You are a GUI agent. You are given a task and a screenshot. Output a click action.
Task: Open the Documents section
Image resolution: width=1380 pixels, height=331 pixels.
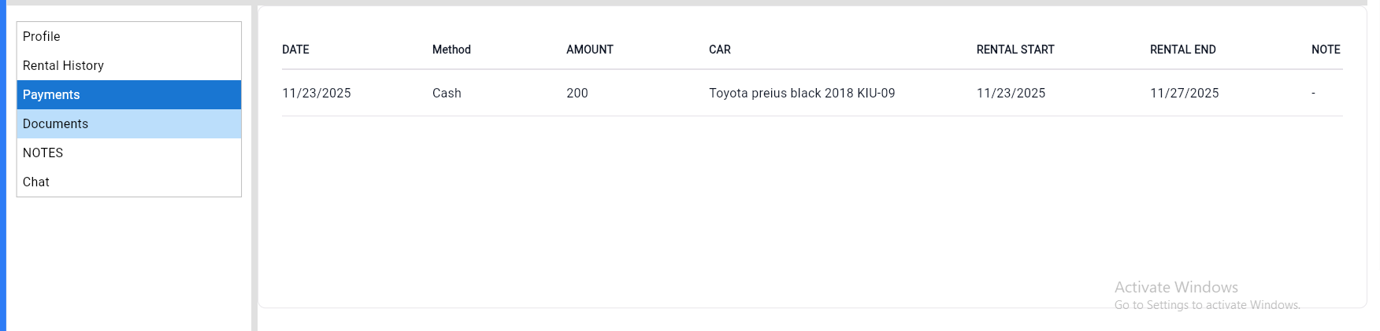coord(55,123)
